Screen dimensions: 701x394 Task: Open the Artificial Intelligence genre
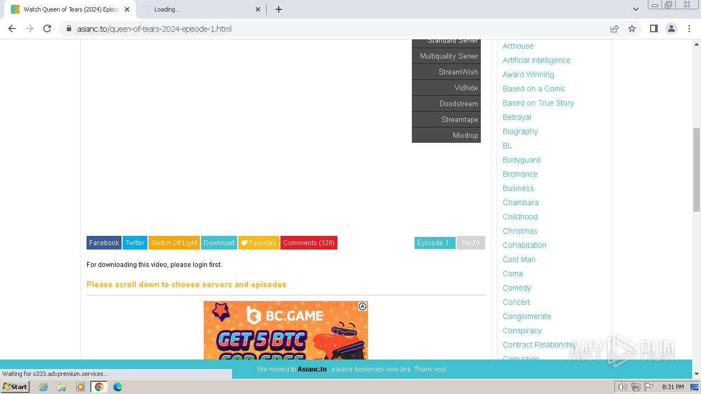click(x=537, y=60)
